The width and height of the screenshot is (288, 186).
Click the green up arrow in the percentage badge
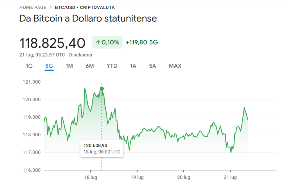point(98,43)
